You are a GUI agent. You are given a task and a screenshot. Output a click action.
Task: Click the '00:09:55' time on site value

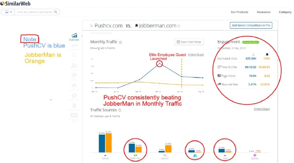click(x=264, y=67)
